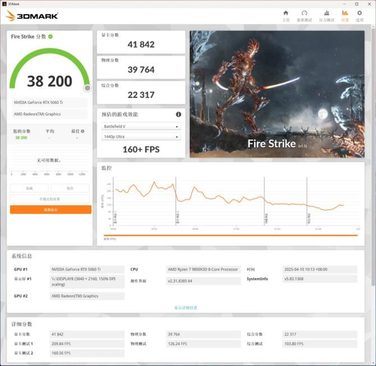The image size is (376, 366).
Task: Click the physics test value 126.24 FPS
Action: pos(203,344)
